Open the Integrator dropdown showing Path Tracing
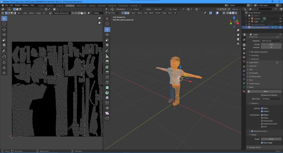Viewport: 283px width, 153px height. tap(271, 41)
